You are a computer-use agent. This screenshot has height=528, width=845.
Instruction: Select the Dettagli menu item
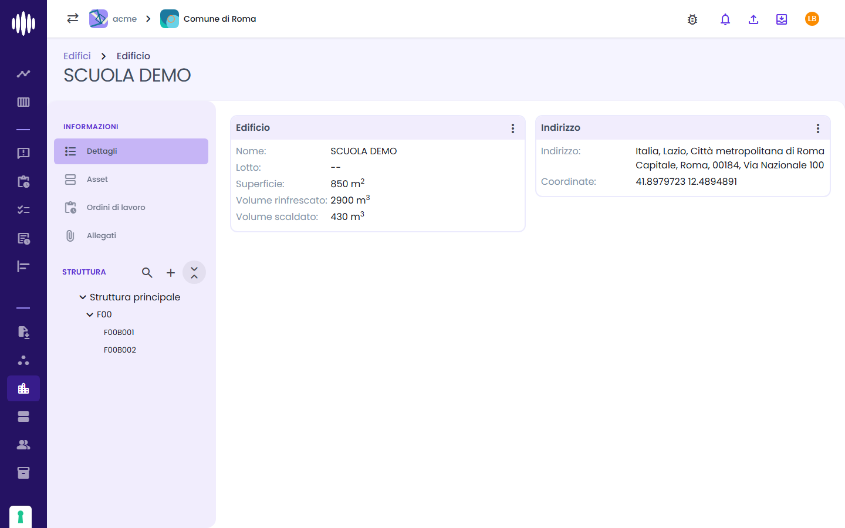(131, 151)
